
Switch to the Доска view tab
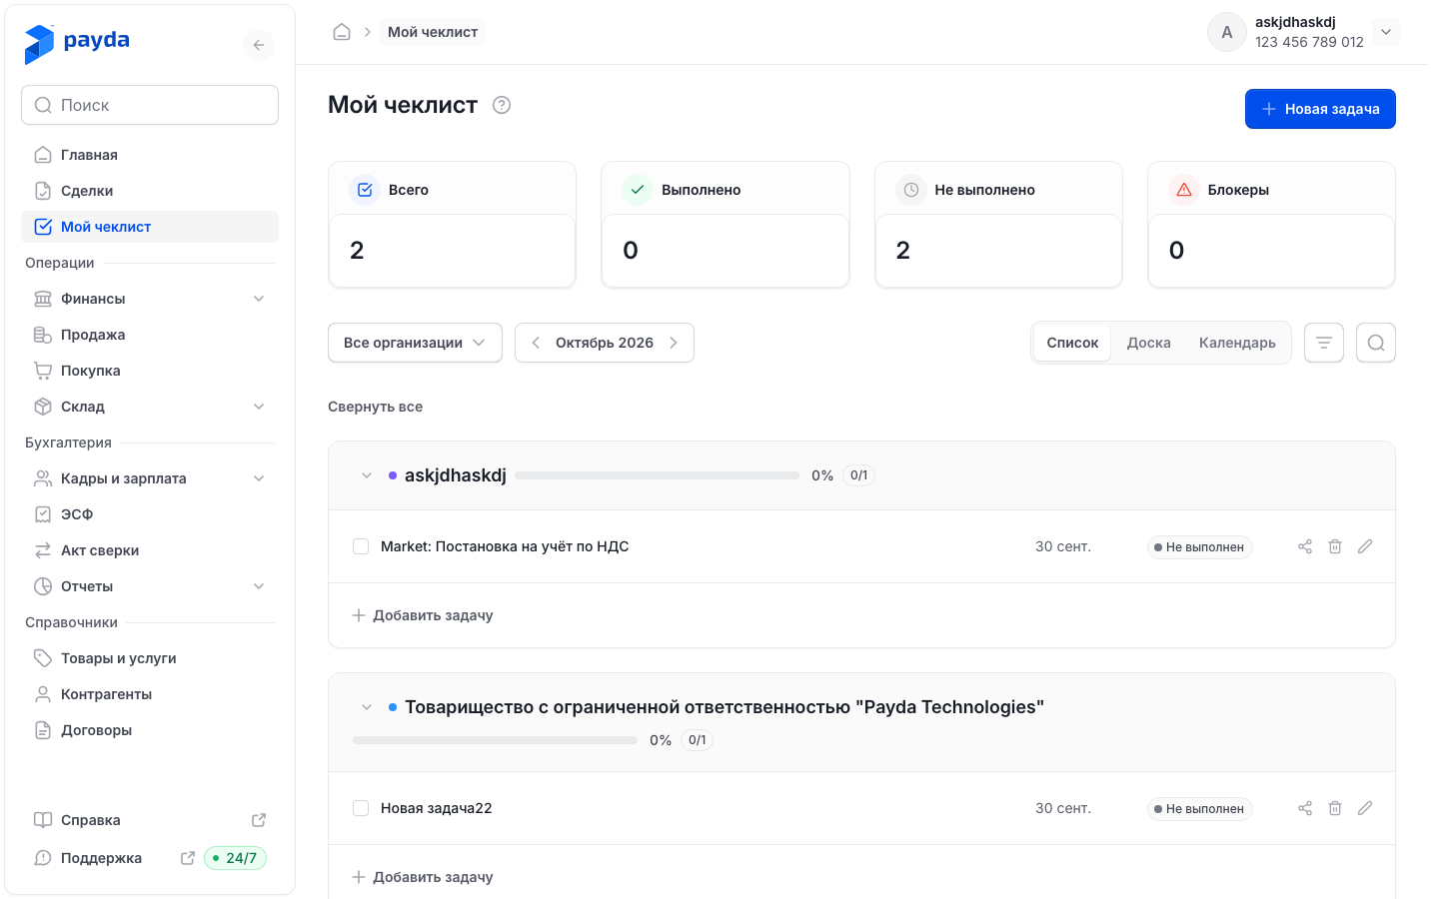1149,343
